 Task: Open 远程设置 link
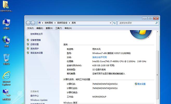tap(35, 44)
